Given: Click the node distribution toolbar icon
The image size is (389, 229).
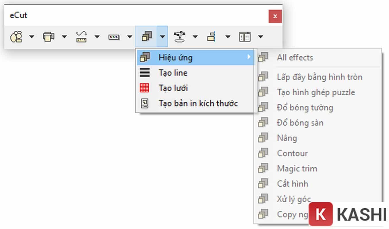Looking at the screenshot, I should click(179, 36).
